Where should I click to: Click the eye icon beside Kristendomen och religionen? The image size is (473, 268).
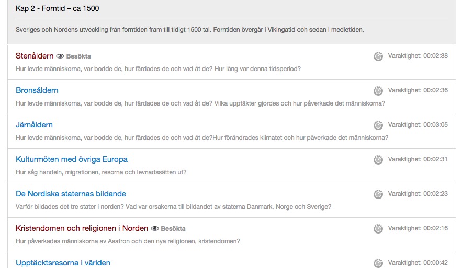tap(155, 228)
